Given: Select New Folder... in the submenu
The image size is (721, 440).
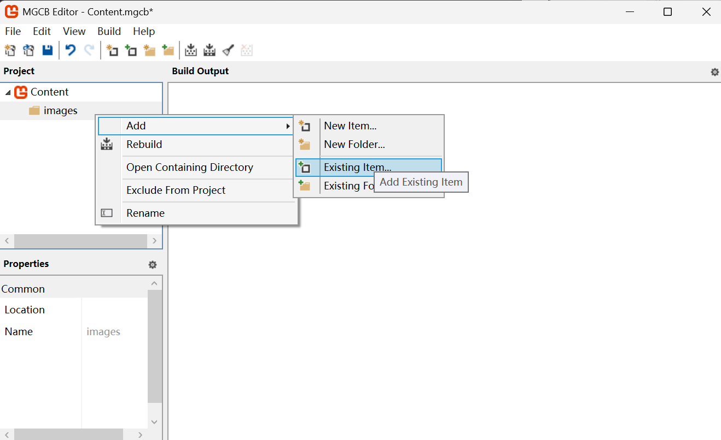Looking at the screenshot, I should (368, 145).
